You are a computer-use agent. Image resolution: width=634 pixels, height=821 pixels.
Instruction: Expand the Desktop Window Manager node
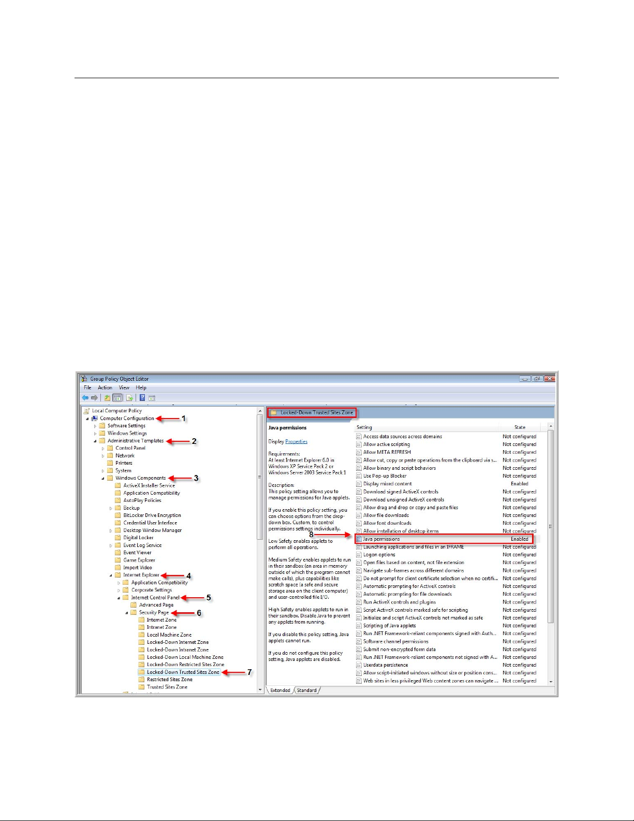tap(111, 530)
